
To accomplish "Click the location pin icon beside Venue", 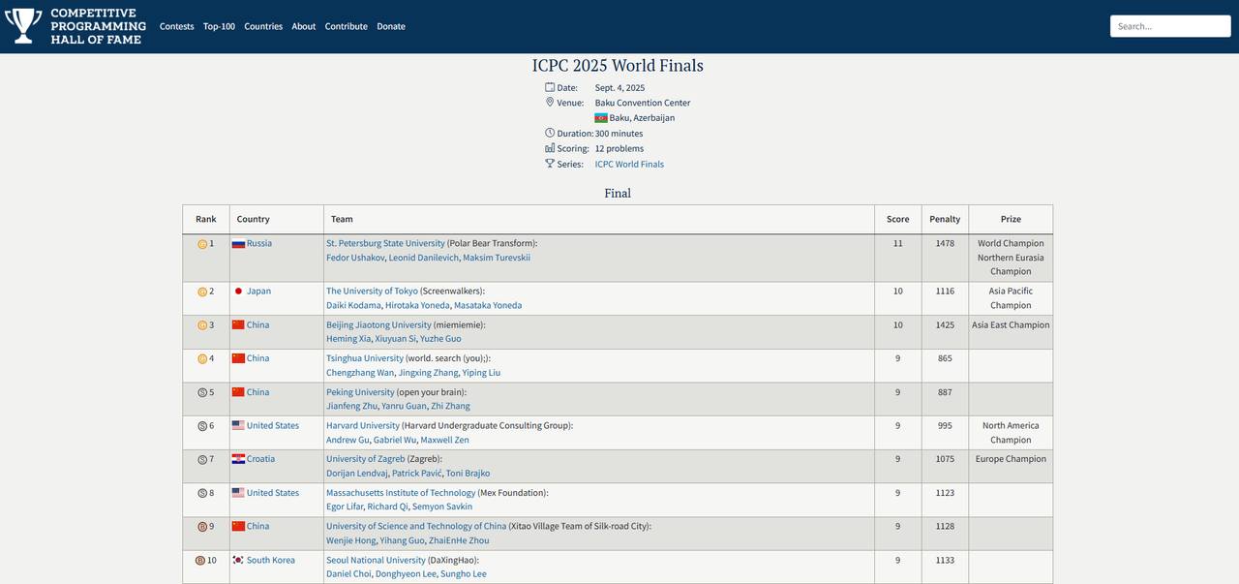I will tap(550, 102).
